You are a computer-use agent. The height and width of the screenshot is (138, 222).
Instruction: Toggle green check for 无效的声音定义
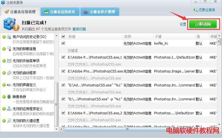[4, 85]
